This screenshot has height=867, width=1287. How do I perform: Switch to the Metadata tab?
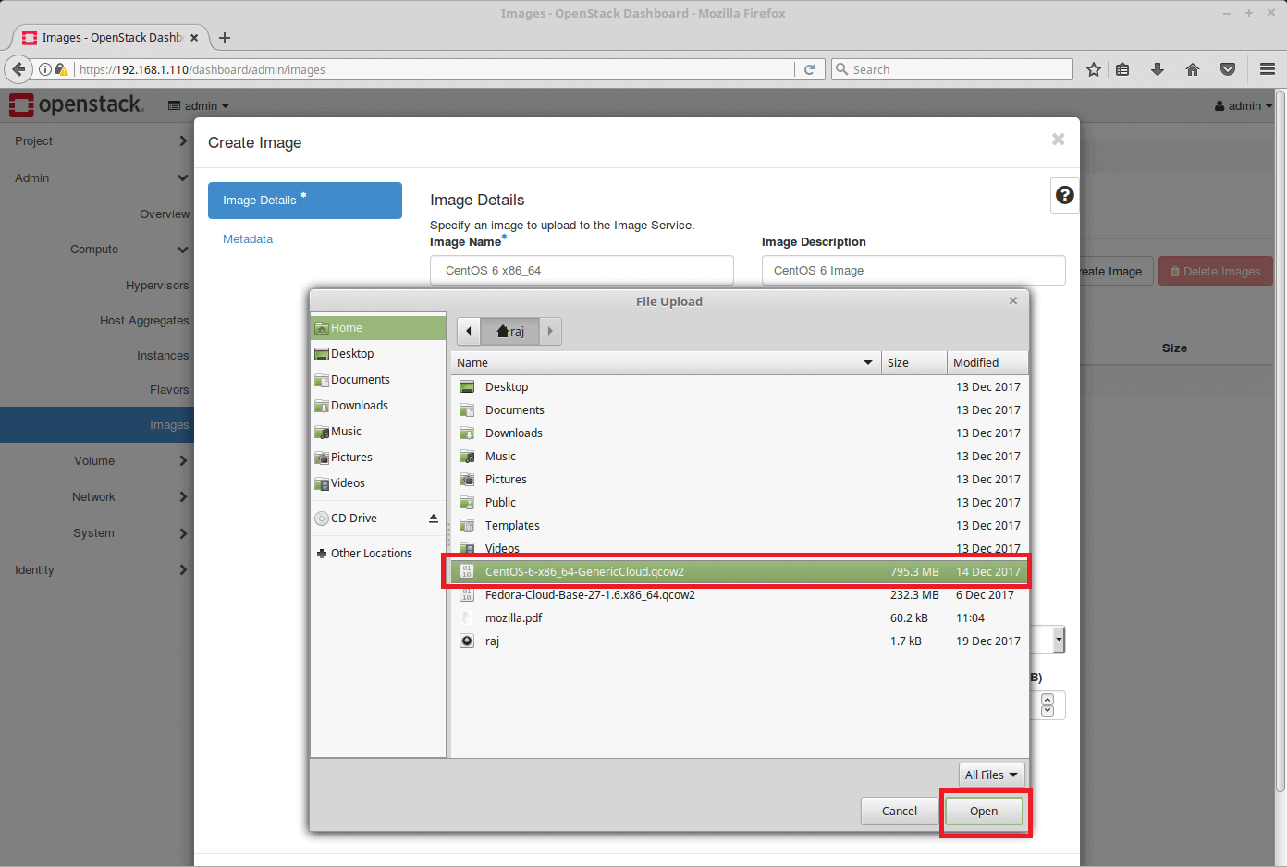point(248,238)
